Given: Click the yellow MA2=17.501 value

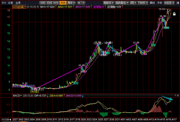Looking at the screenshot, I should coord(65,7).
